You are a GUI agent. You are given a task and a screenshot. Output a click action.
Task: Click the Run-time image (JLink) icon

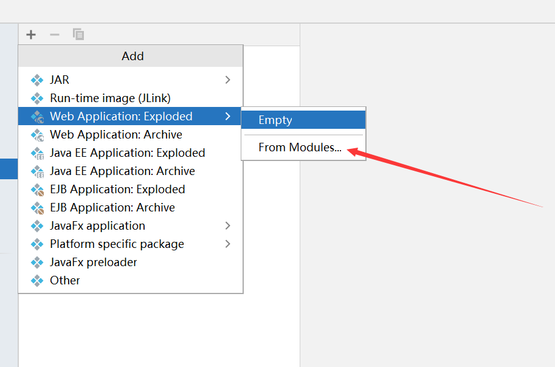pyautogui.click(x=37, y=98)
